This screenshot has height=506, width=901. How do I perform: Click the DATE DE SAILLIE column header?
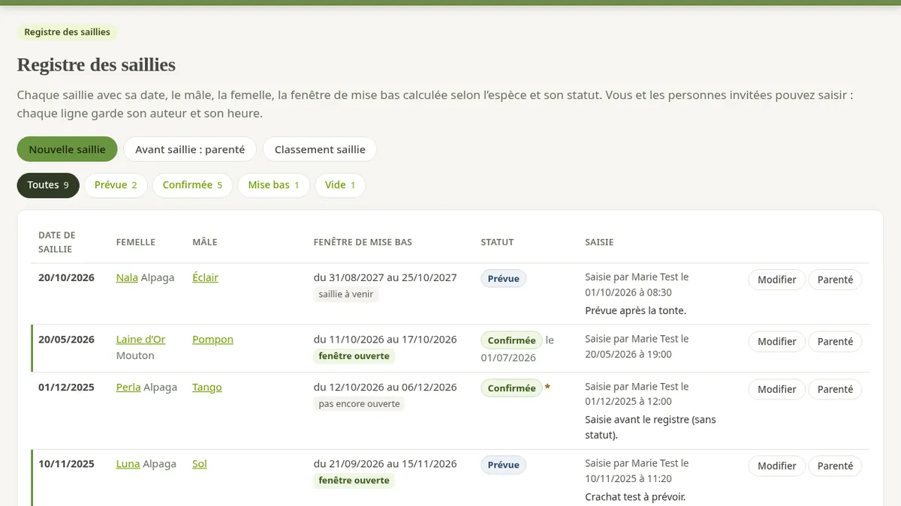tap(57, 242)
